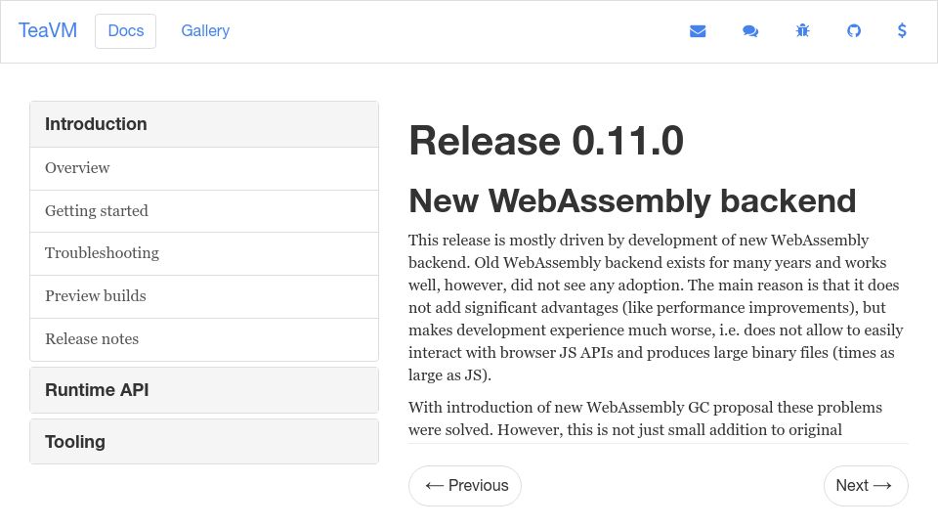Open the GitHub icon
Image resolution: width=938 pixels, height=528 pixels.
click(x=854, y=30)
